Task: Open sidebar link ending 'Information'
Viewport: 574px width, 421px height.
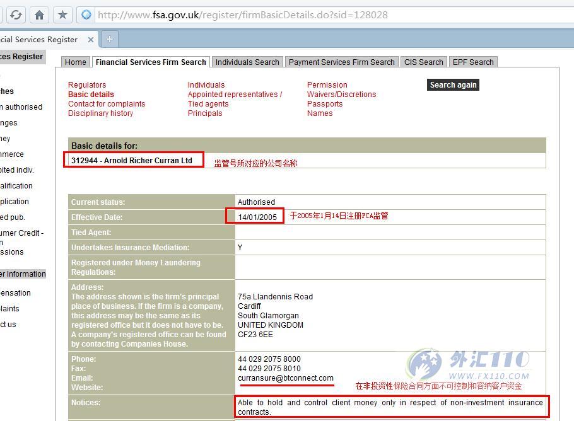Action: click(23, 274)
